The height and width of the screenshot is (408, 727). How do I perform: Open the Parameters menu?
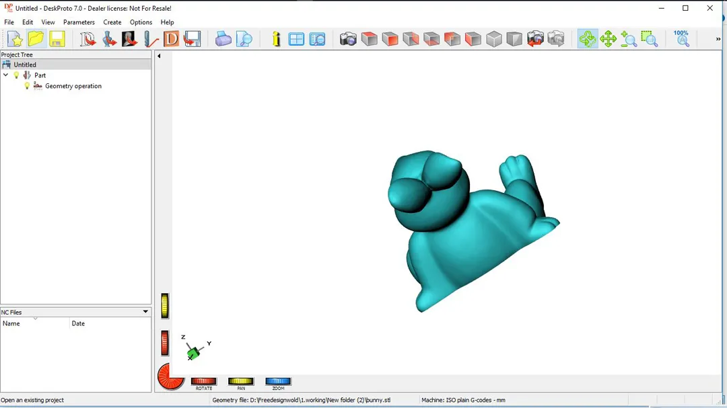coord(79,22)
